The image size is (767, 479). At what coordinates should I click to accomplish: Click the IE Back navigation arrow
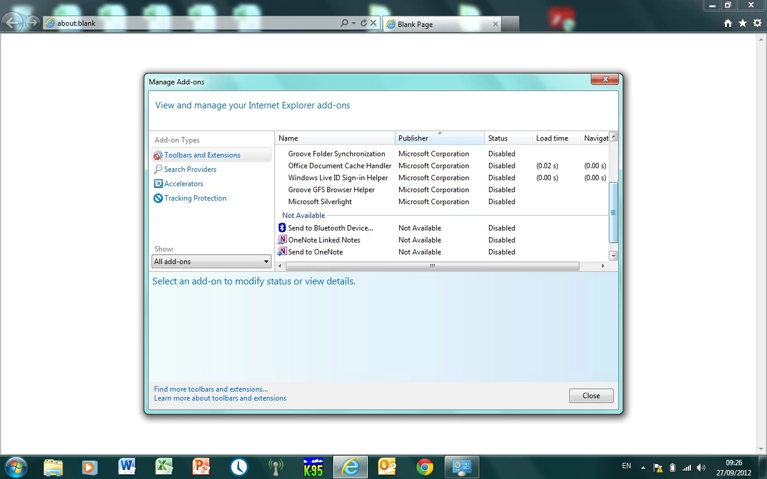[13, 23]
